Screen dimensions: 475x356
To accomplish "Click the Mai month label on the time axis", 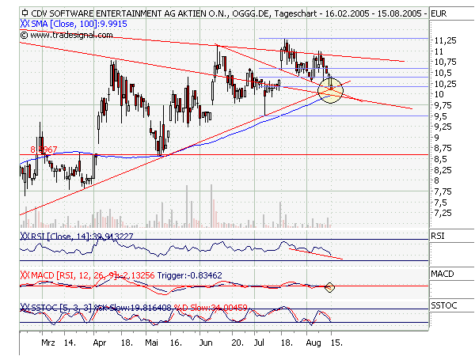I will coord(151,343).
